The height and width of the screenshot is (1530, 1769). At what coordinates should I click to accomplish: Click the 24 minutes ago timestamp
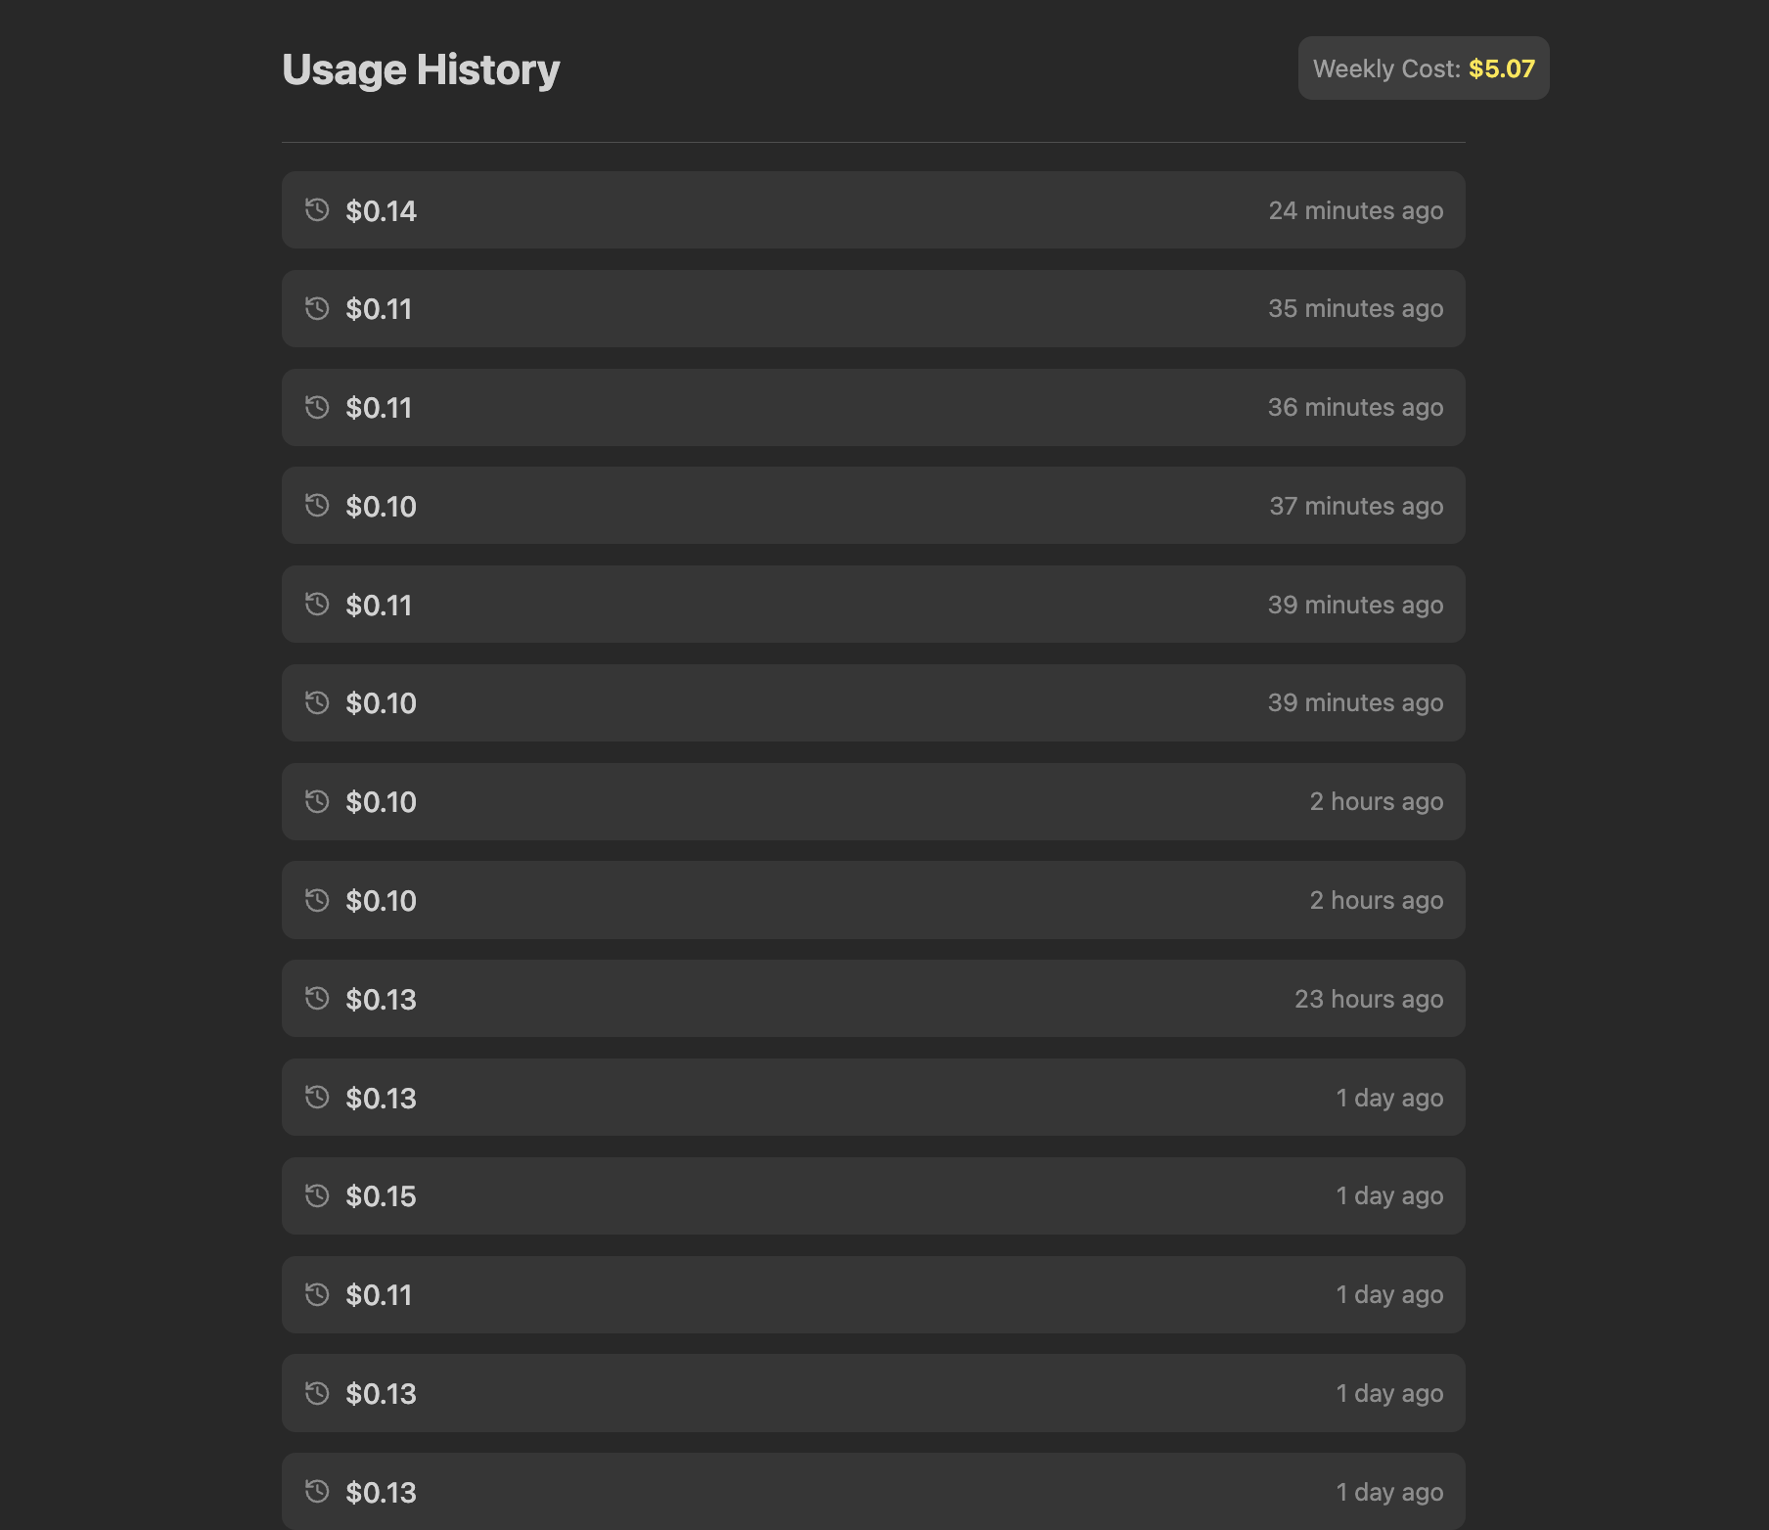click(1356, 210)
